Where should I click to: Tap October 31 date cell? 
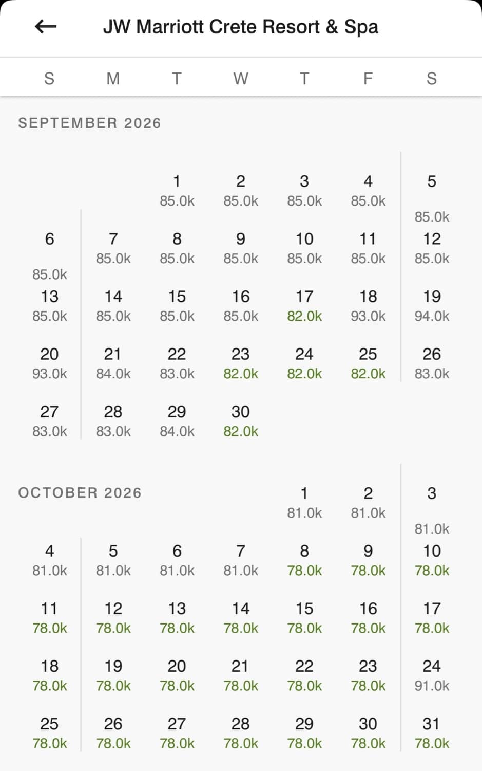[x=432, y=733]
